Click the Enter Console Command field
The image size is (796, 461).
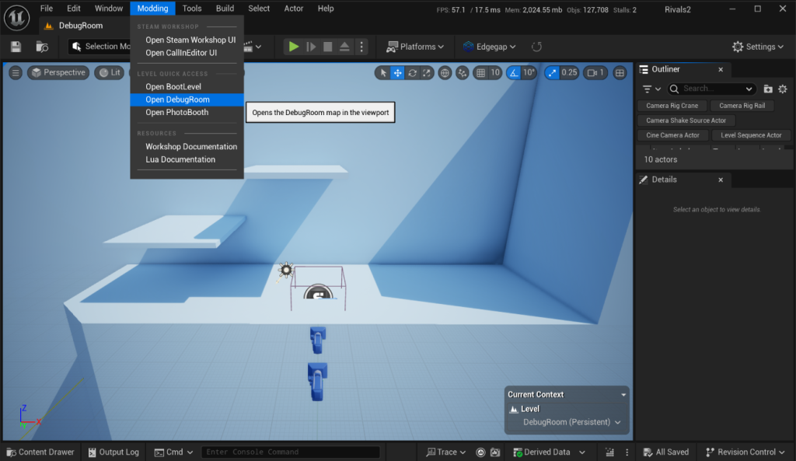291,452
